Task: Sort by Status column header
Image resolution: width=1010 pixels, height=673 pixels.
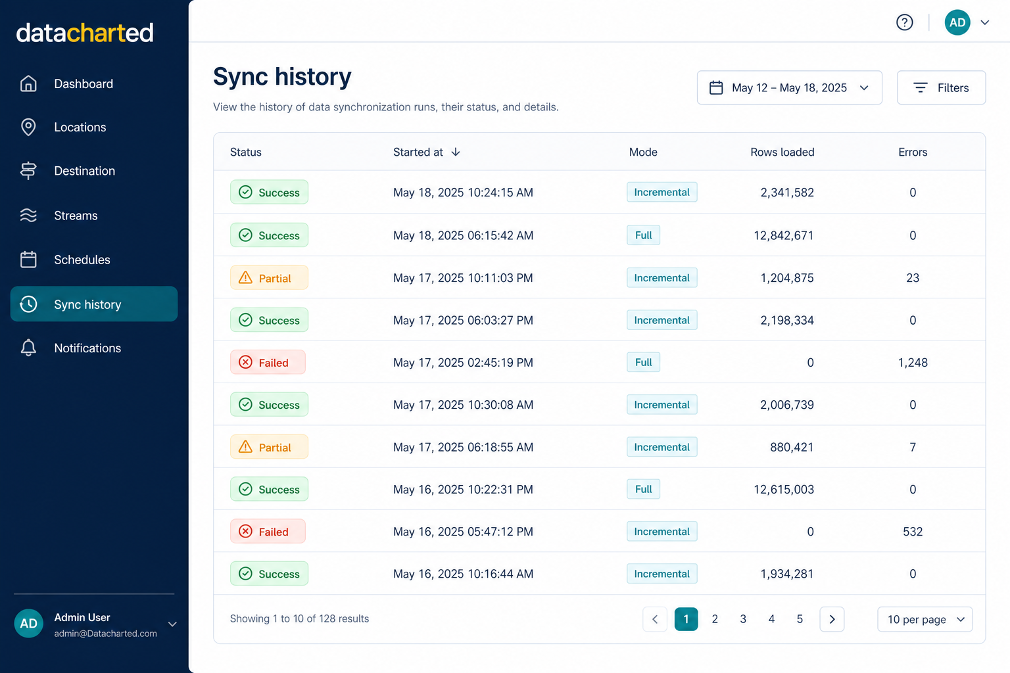Action: (246, 152)
